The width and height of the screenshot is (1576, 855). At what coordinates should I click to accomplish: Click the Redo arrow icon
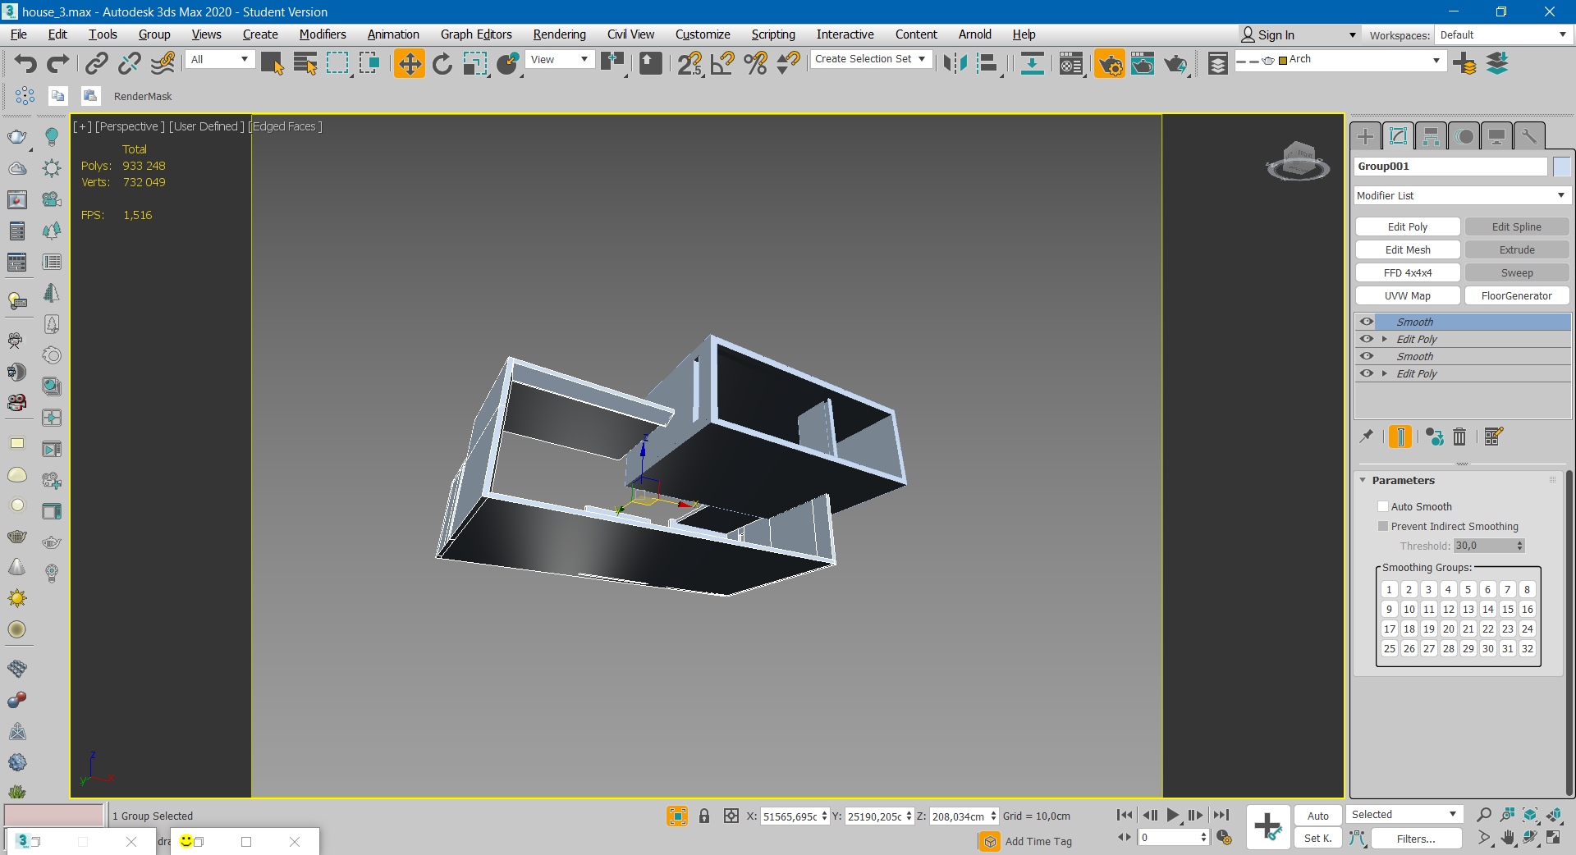pyautogui.click(x=58, y=63)
